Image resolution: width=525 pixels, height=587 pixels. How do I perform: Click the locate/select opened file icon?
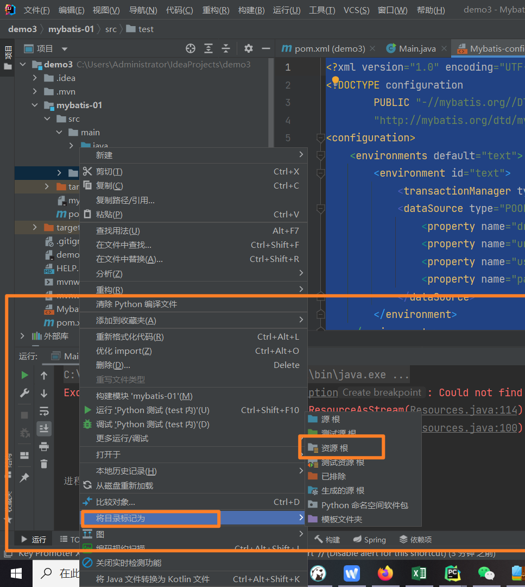pos(191,48)
